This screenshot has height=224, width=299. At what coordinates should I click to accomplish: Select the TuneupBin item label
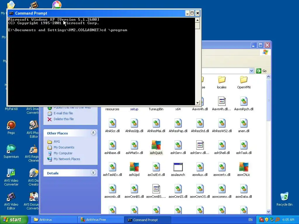click(x=156, y=109)
